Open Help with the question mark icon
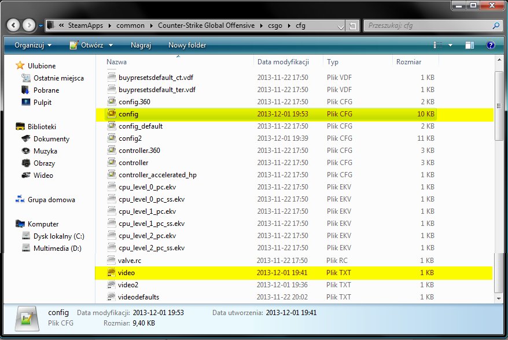 click(491, 45)
